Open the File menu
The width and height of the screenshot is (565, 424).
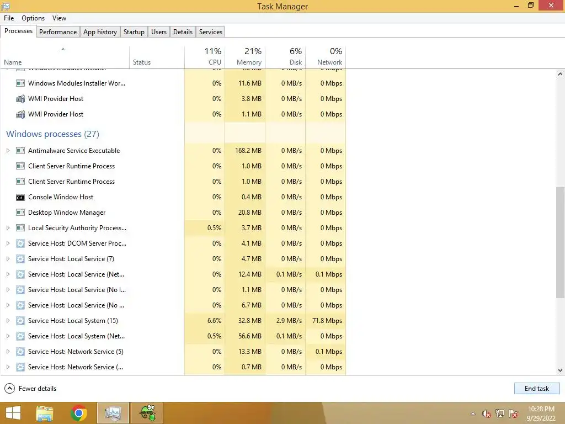tap(9, 18)
